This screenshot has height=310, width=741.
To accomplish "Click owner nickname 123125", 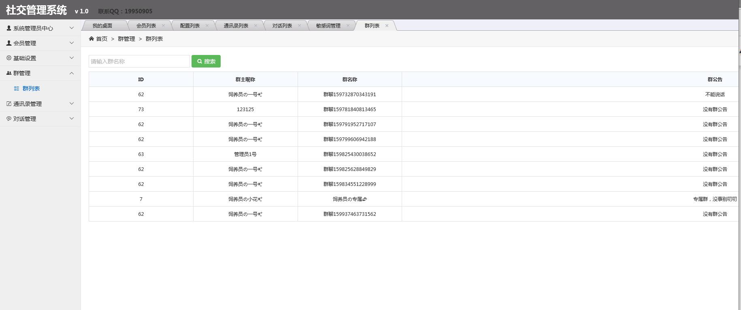I will tap(245, 110).
